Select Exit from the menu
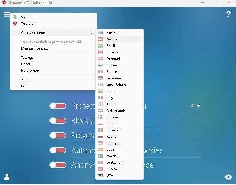Screen dimensions: 236x185 24,86
